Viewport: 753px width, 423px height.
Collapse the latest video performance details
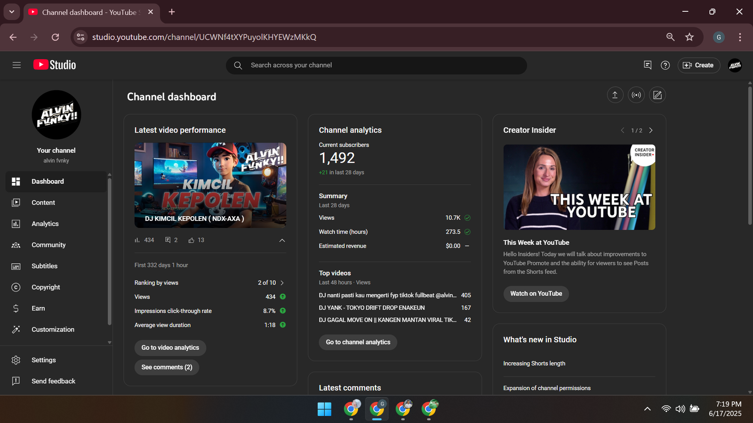coord(282,240)
